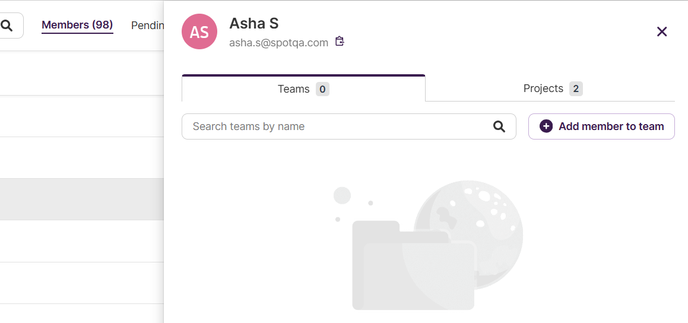This screenshot has width=688, height=323.
Task: Click the asha.s@spotqa.com email text
Action: tap(278, 43)
